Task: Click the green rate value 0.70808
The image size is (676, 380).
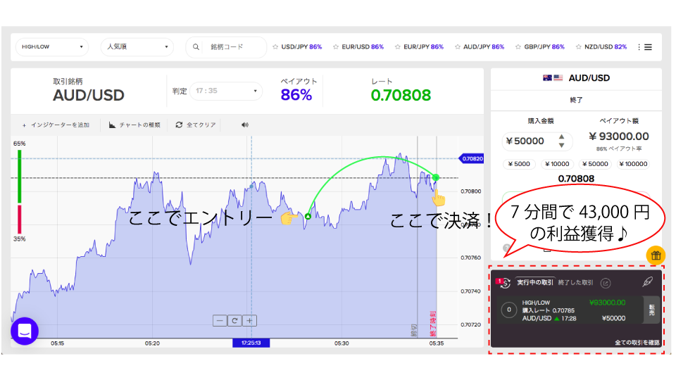Action: pos(401,95)
